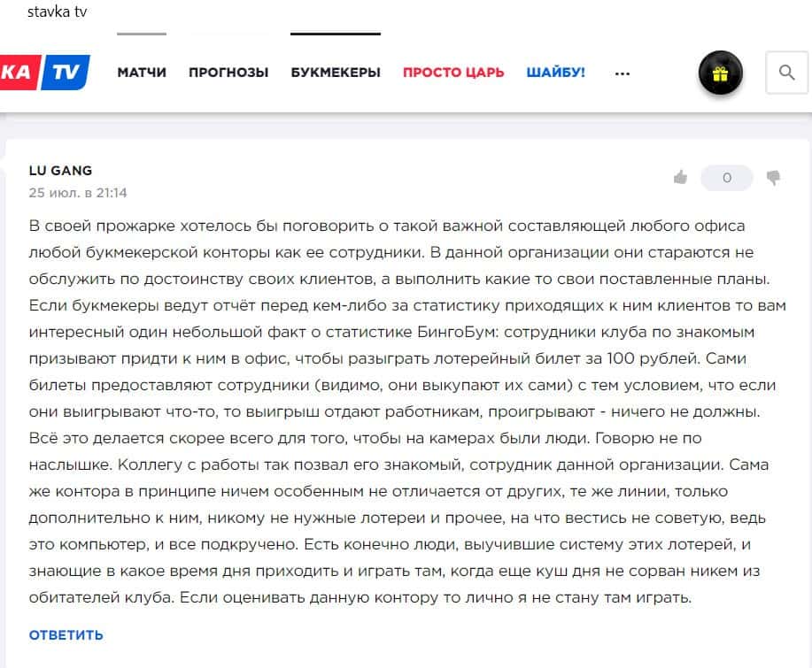Click the 'stavka tv' caption text

pyautogui.click(x=57, y=12)
